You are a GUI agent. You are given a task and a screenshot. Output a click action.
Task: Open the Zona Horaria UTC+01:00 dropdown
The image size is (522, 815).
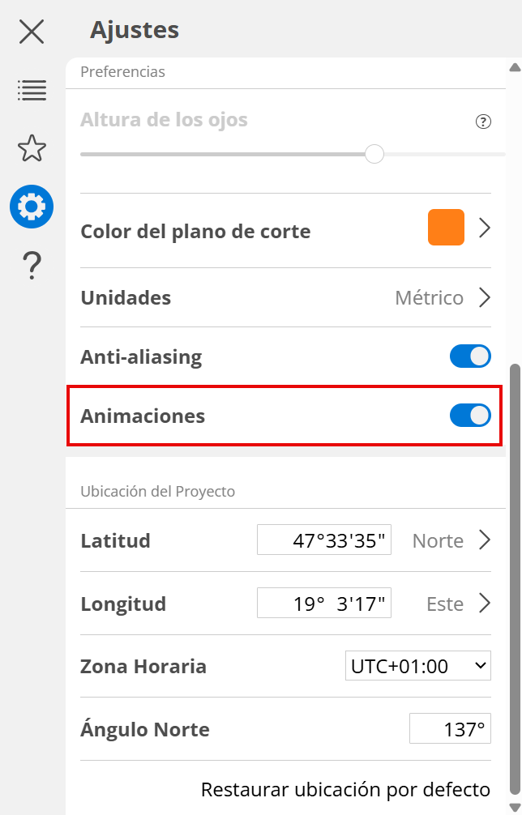418,667
